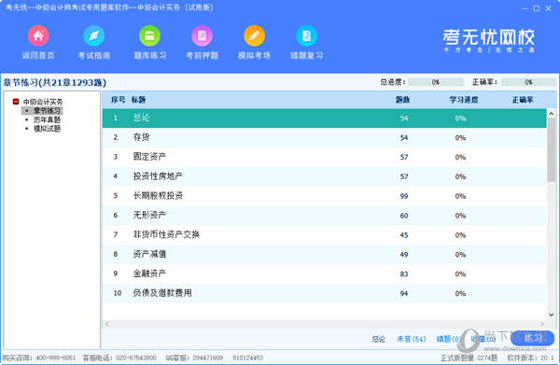The width and height of the screenshot is (560, 365).
Task: Select chapter row 总论
Action: (x=324, y=119)
